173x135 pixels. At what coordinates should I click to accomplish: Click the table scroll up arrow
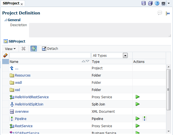coord(169,67)
